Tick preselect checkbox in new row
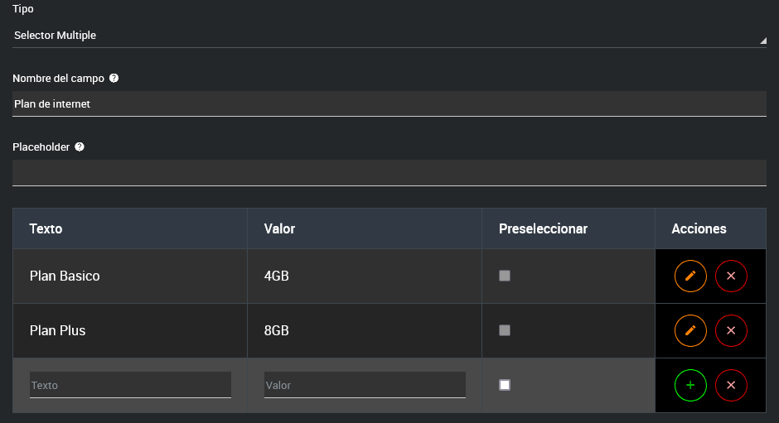779x423 pixels. (504, 385)
